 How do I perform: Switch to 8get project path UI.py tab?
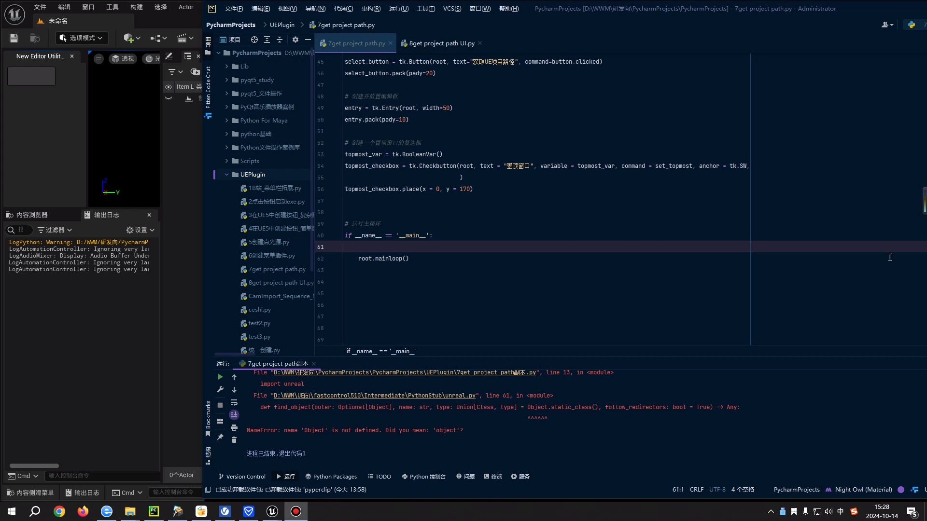(441, 43)
